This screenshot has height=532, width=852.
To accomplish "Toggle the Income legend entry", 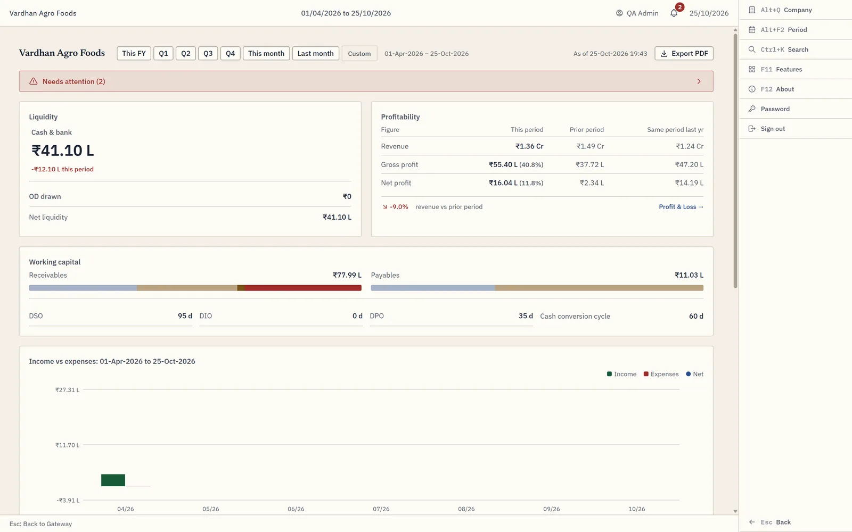I will [x=621, y=375].
